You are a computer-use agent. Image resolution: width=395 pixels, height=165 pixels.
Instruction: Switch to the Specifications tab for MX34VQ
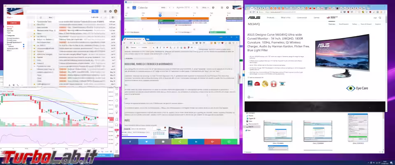point(344,24)
